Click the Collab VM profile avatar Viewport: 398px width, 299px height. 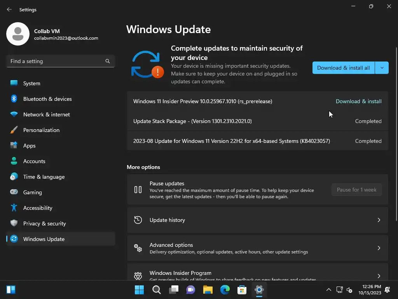click(x=18, y=34)
